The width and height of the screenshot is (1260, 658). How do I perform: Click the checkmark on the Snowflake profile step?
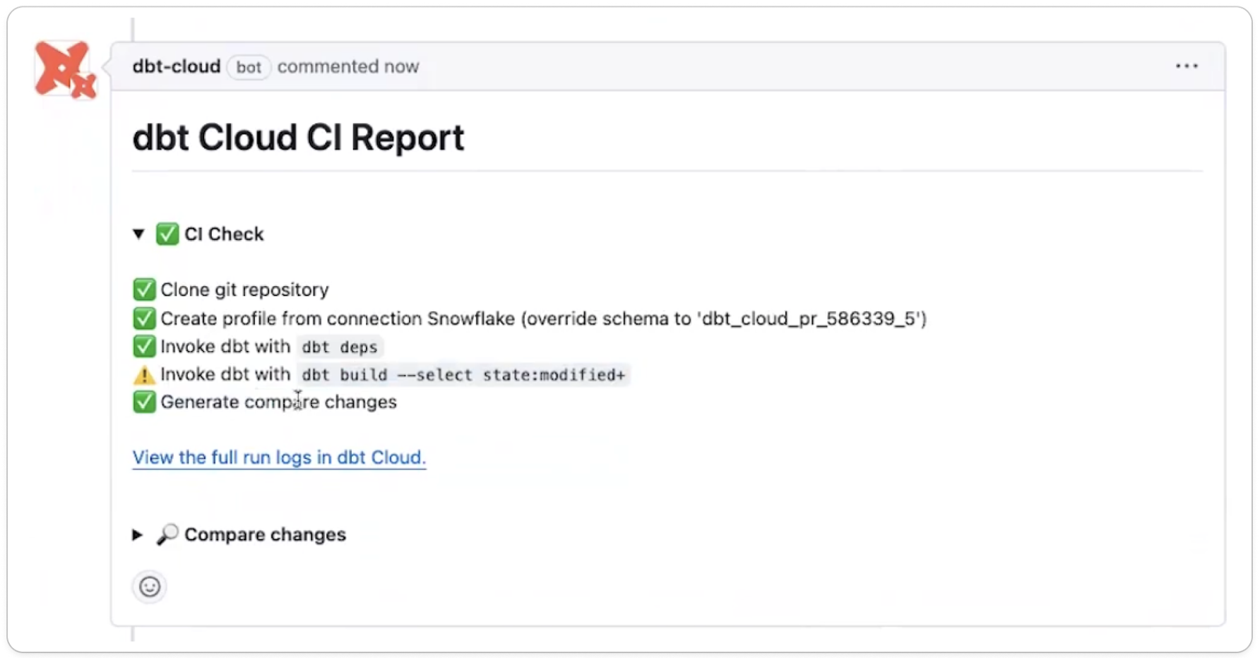[144, 318]
